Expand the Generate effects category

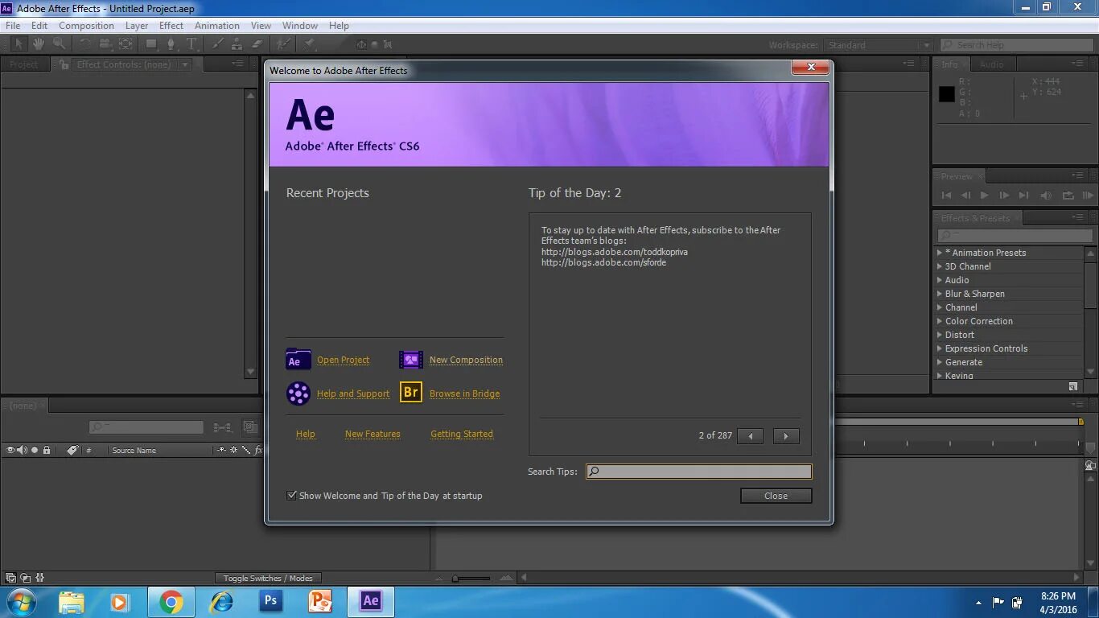pyautogui.click(x=940, y=362)
